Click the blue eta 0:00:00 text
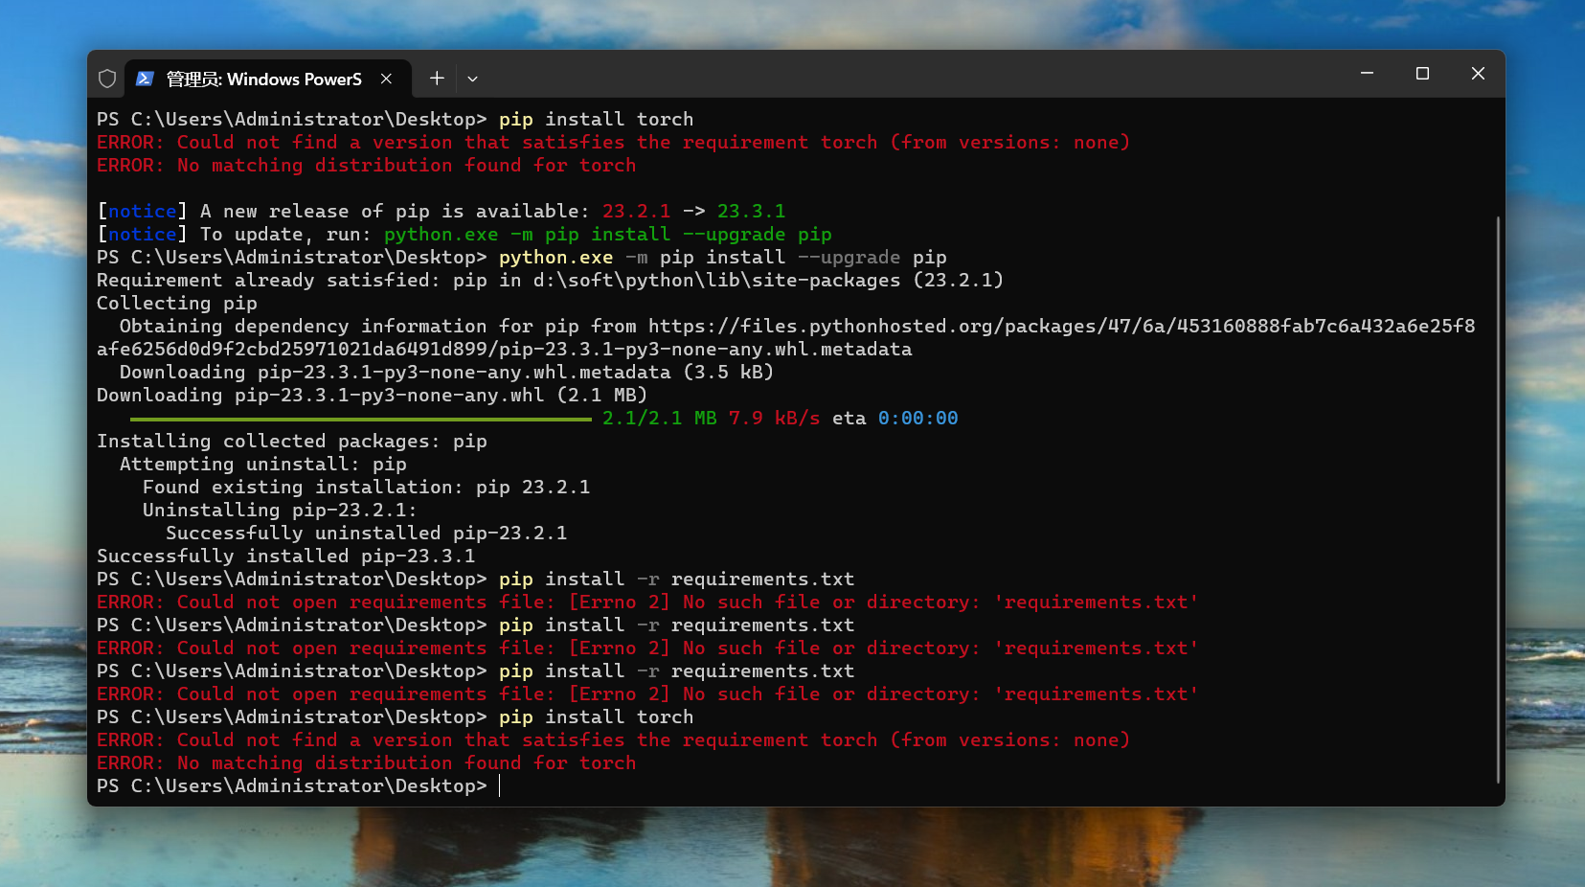 [917, 419]
